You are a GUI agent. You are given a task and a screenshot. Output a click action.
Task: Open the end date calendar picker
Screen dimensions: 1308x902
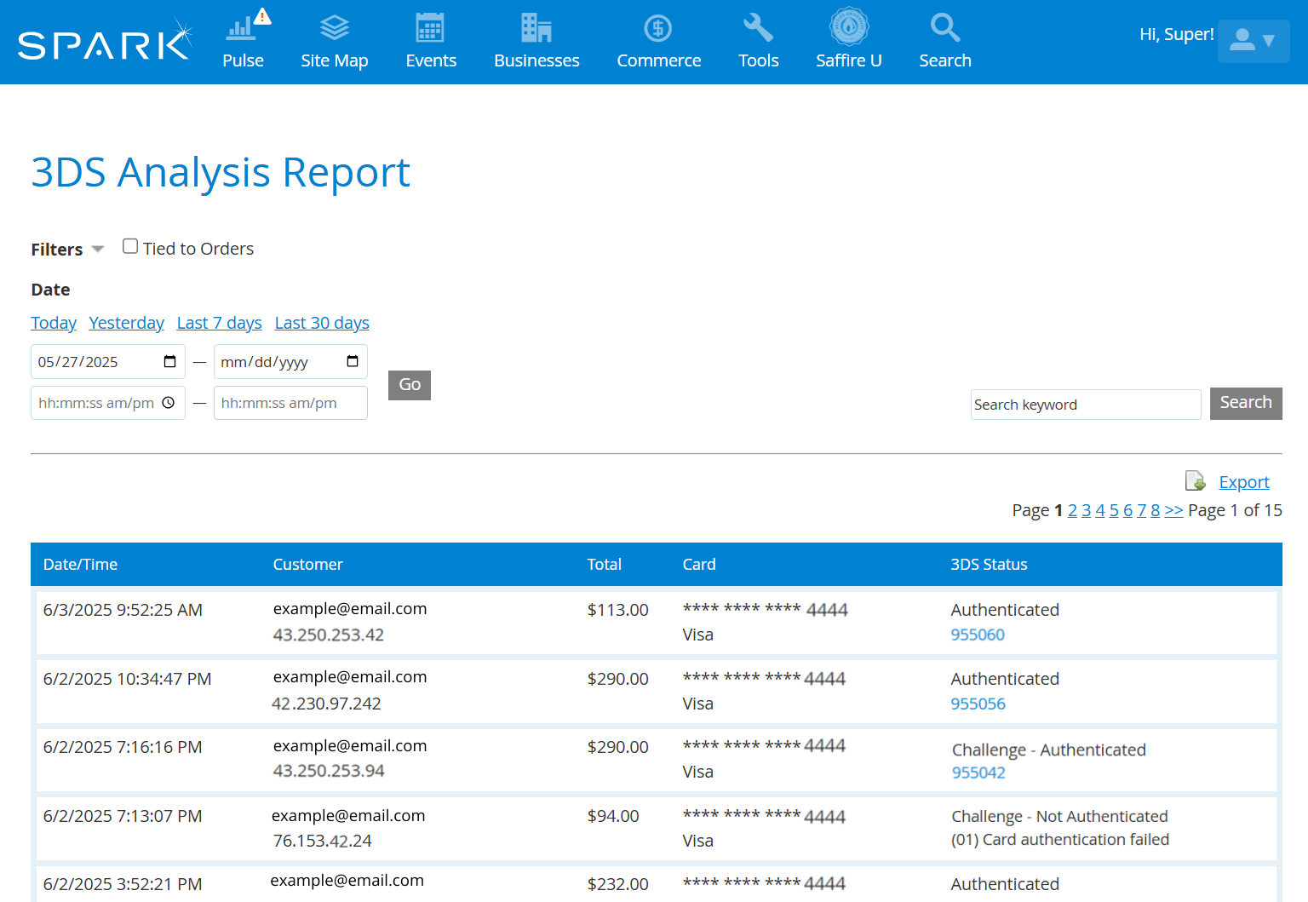(353, 362)
